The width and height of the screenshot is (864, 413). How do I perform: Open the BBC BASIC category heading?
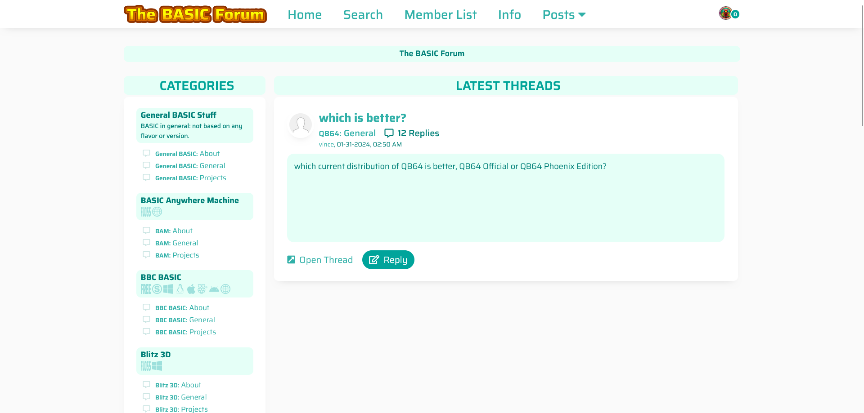pos(161,277)
